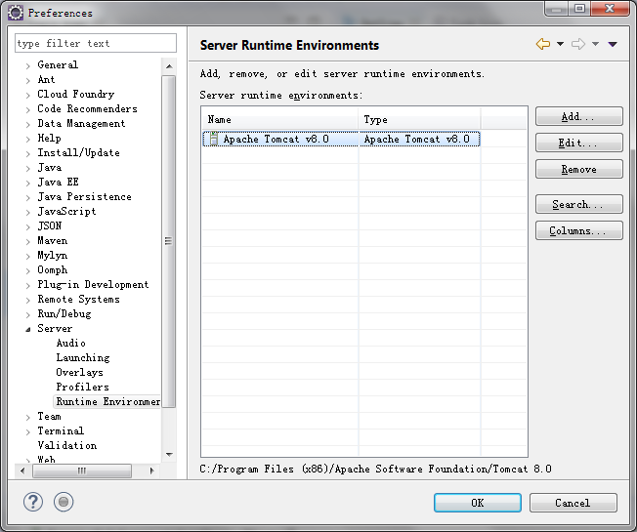Confirm with the OK button
637x532 pixels.
pos(478,503)
